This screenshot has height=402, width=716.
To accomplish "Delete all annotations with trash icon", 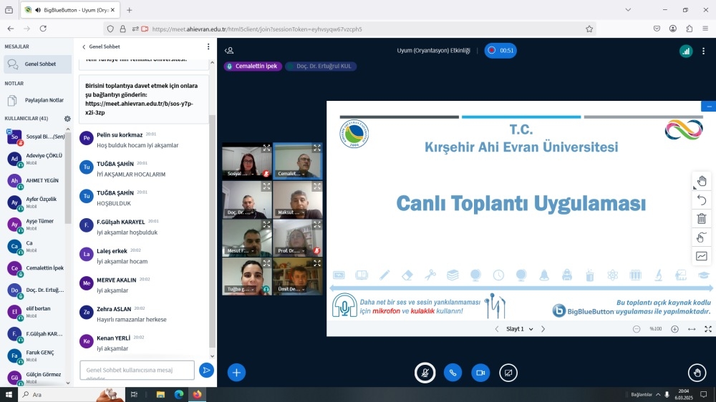I will (702, 219).
